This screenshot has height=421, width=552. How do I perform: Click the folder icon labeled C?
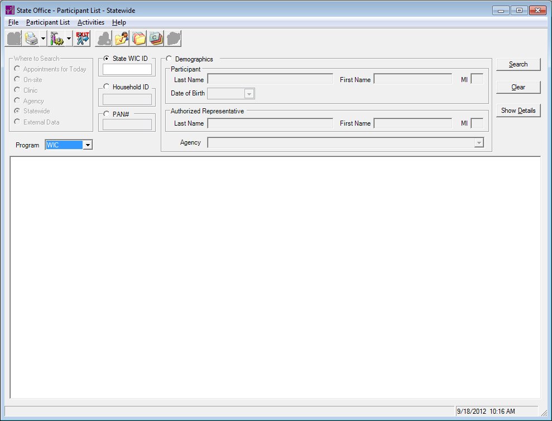click(156, 39)
